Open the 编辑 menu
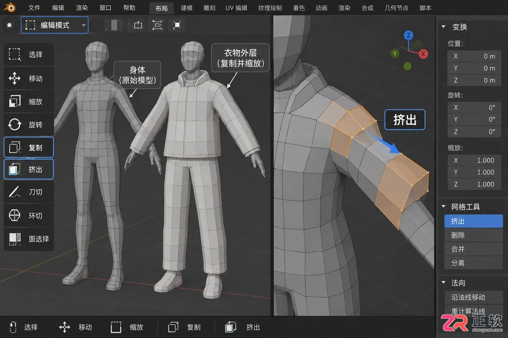The width and height of the screenshot is (508, 338). pyautogui.click(x=58, y=8)
